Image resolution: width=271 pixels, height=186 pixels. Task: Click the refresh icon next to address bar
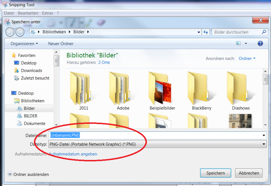206,32
